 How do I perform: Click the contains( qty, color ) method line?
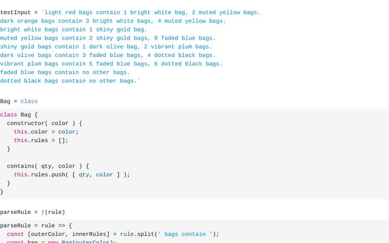tap(48, 166)
